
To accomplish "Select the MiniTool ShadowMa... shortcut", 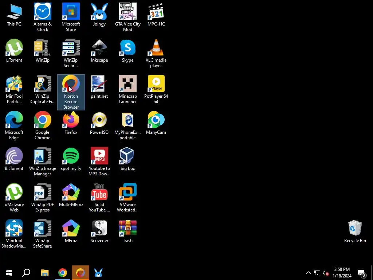I will (14, 234).
